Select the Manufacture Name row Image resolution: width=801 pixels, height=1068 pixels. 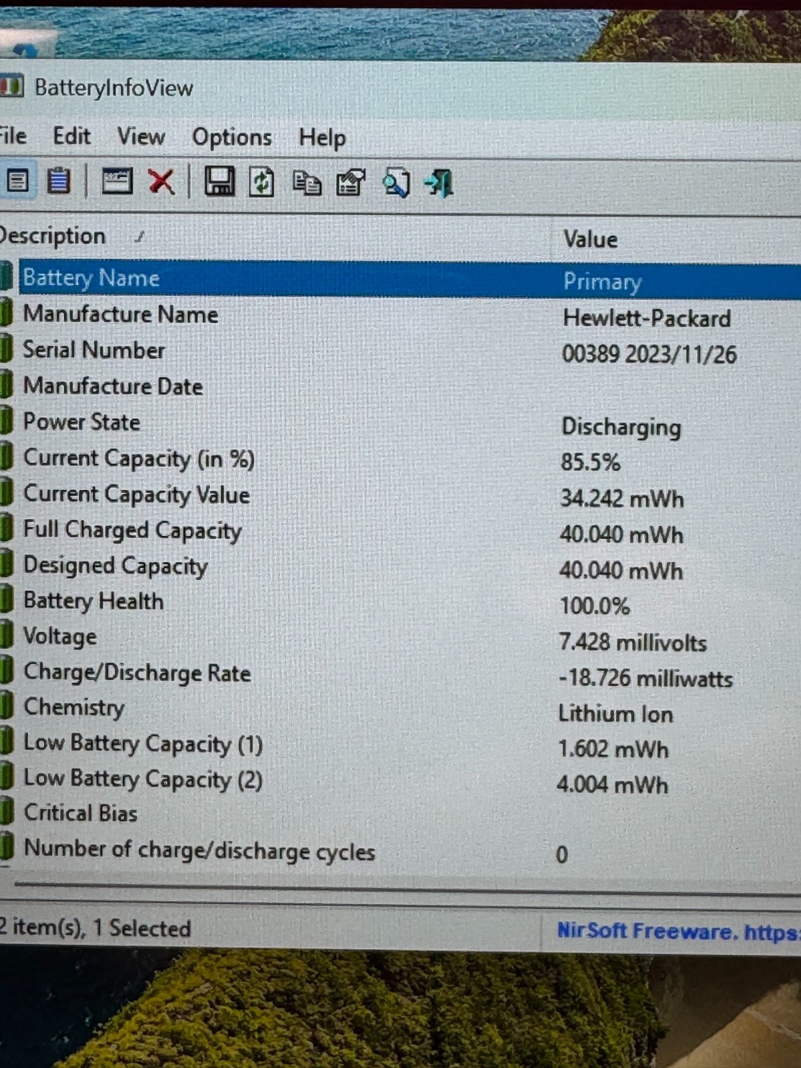pyautogui.click(x=400, y=315)
